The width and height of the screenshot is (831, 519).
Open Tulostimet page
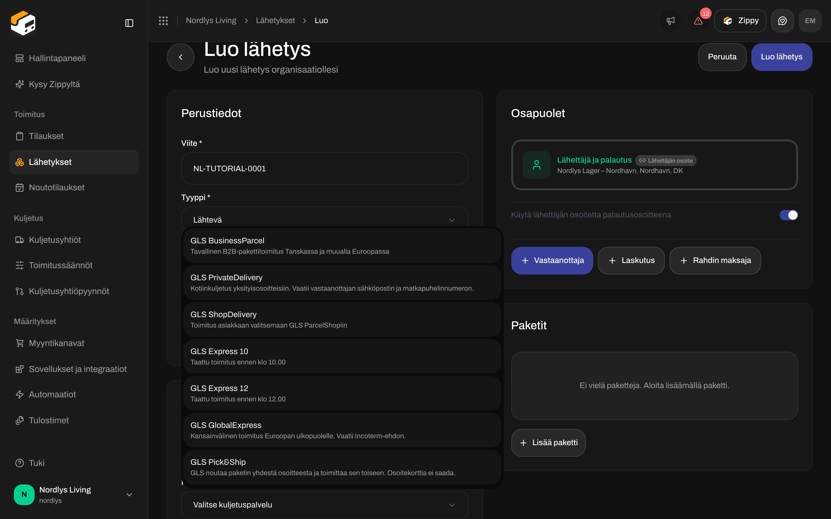click(74, 420)
